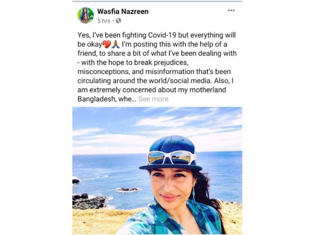Click the sparkling heart emoji
Viewport: 326px width, 235px height.
tap(107, 44)
